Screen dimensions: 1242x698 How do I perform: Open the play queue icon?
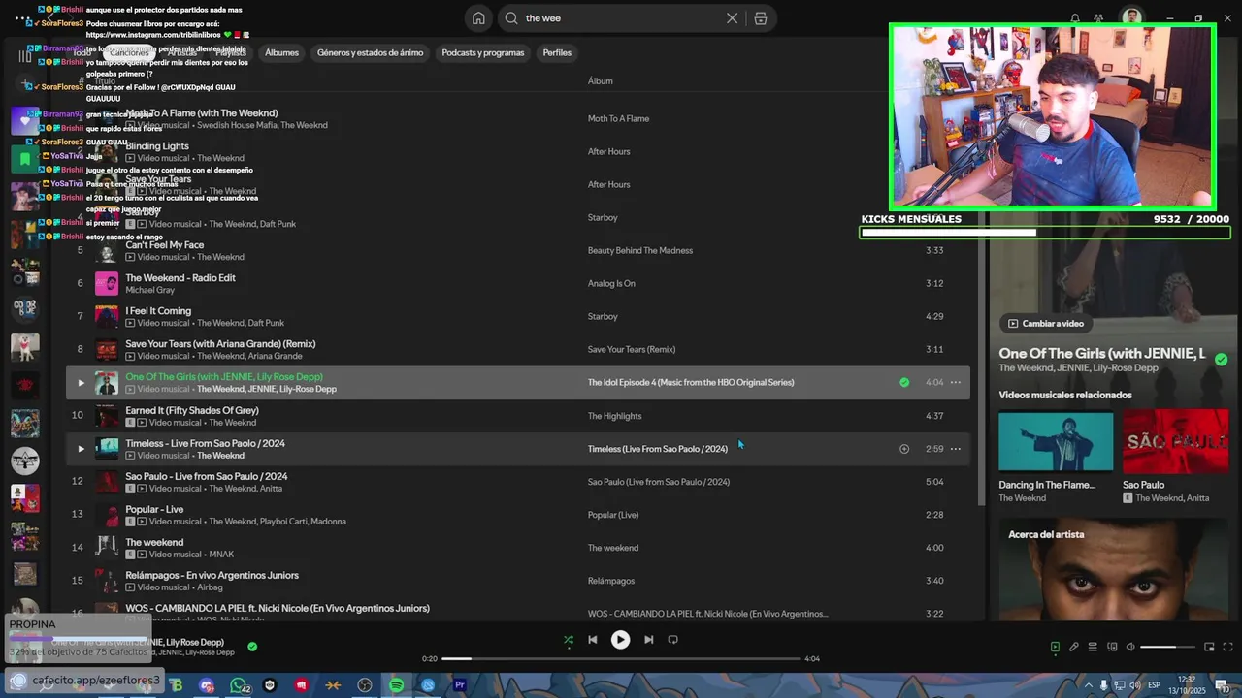[x=1093, y=647]
